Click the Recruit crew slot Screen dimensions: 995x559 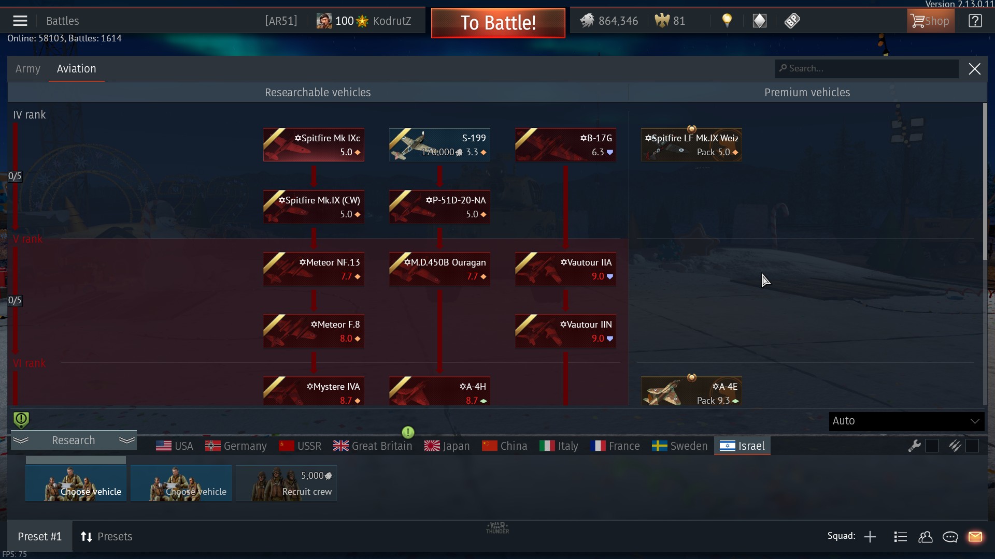pyautogui.click(x=286, y=483)
